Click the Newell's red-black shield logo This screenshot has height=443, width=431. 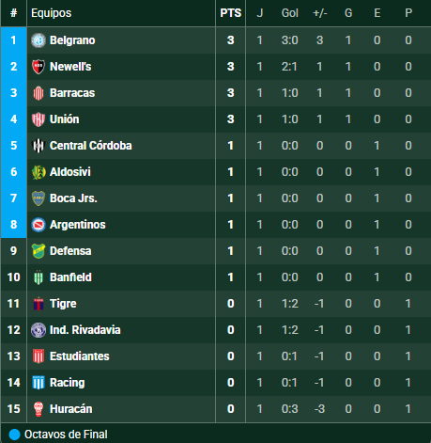[38, 67]
